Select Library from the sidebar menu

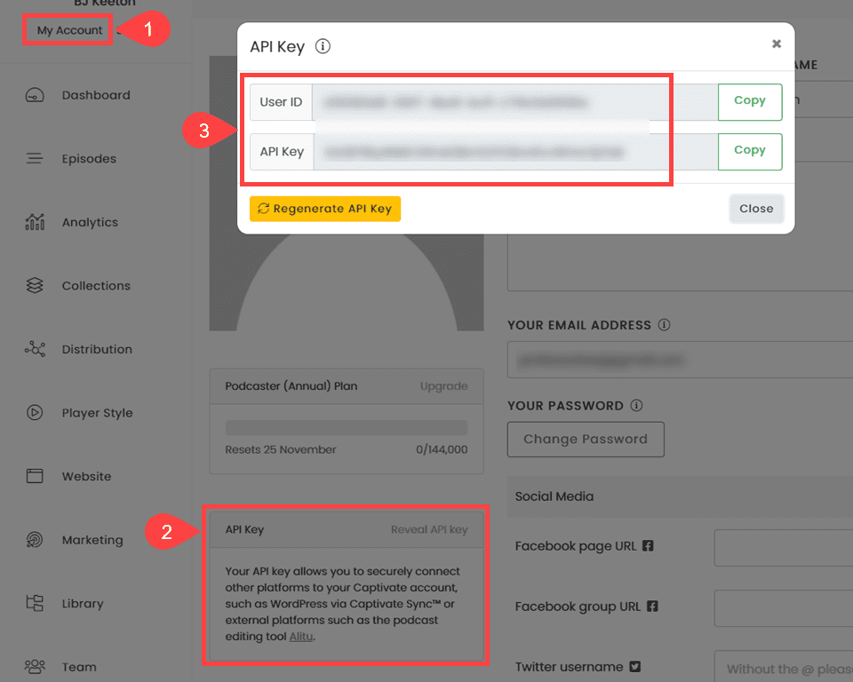(34, 603)
